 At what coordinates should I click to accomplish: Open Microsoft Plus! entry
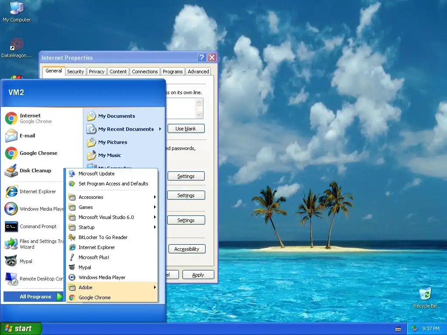coord(112,257)
